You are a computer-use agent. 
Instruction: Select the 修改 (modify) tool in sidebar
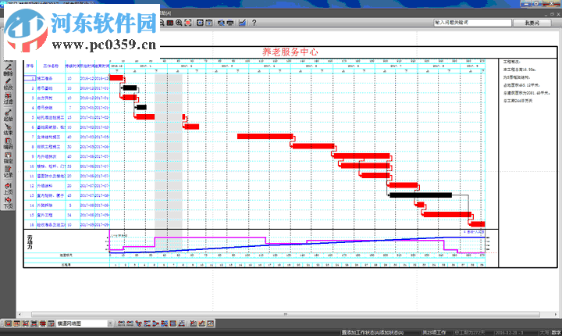8,84
